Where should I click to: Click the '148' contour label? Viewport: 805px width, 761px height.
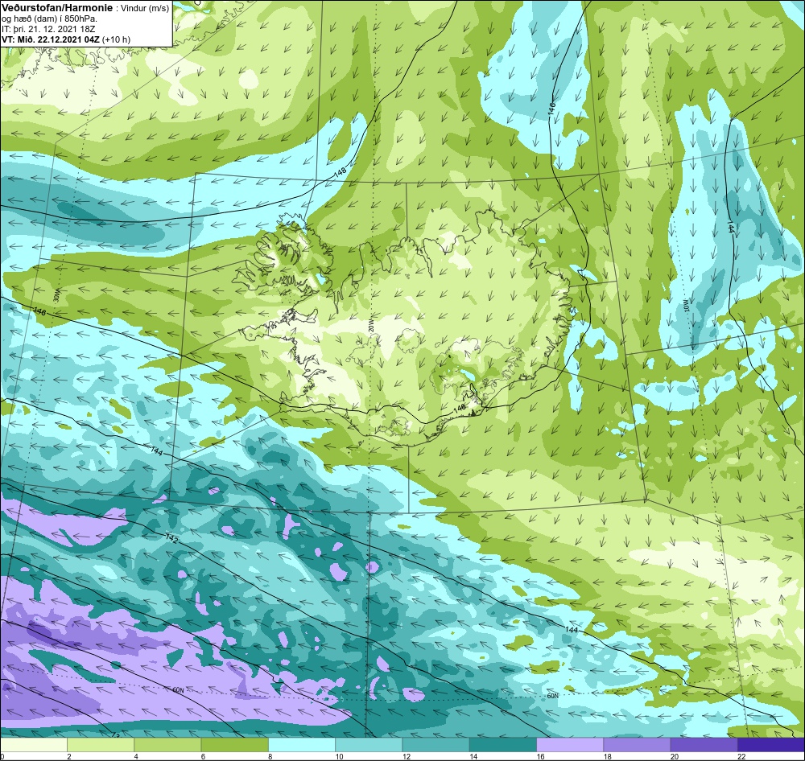(340, 173)
